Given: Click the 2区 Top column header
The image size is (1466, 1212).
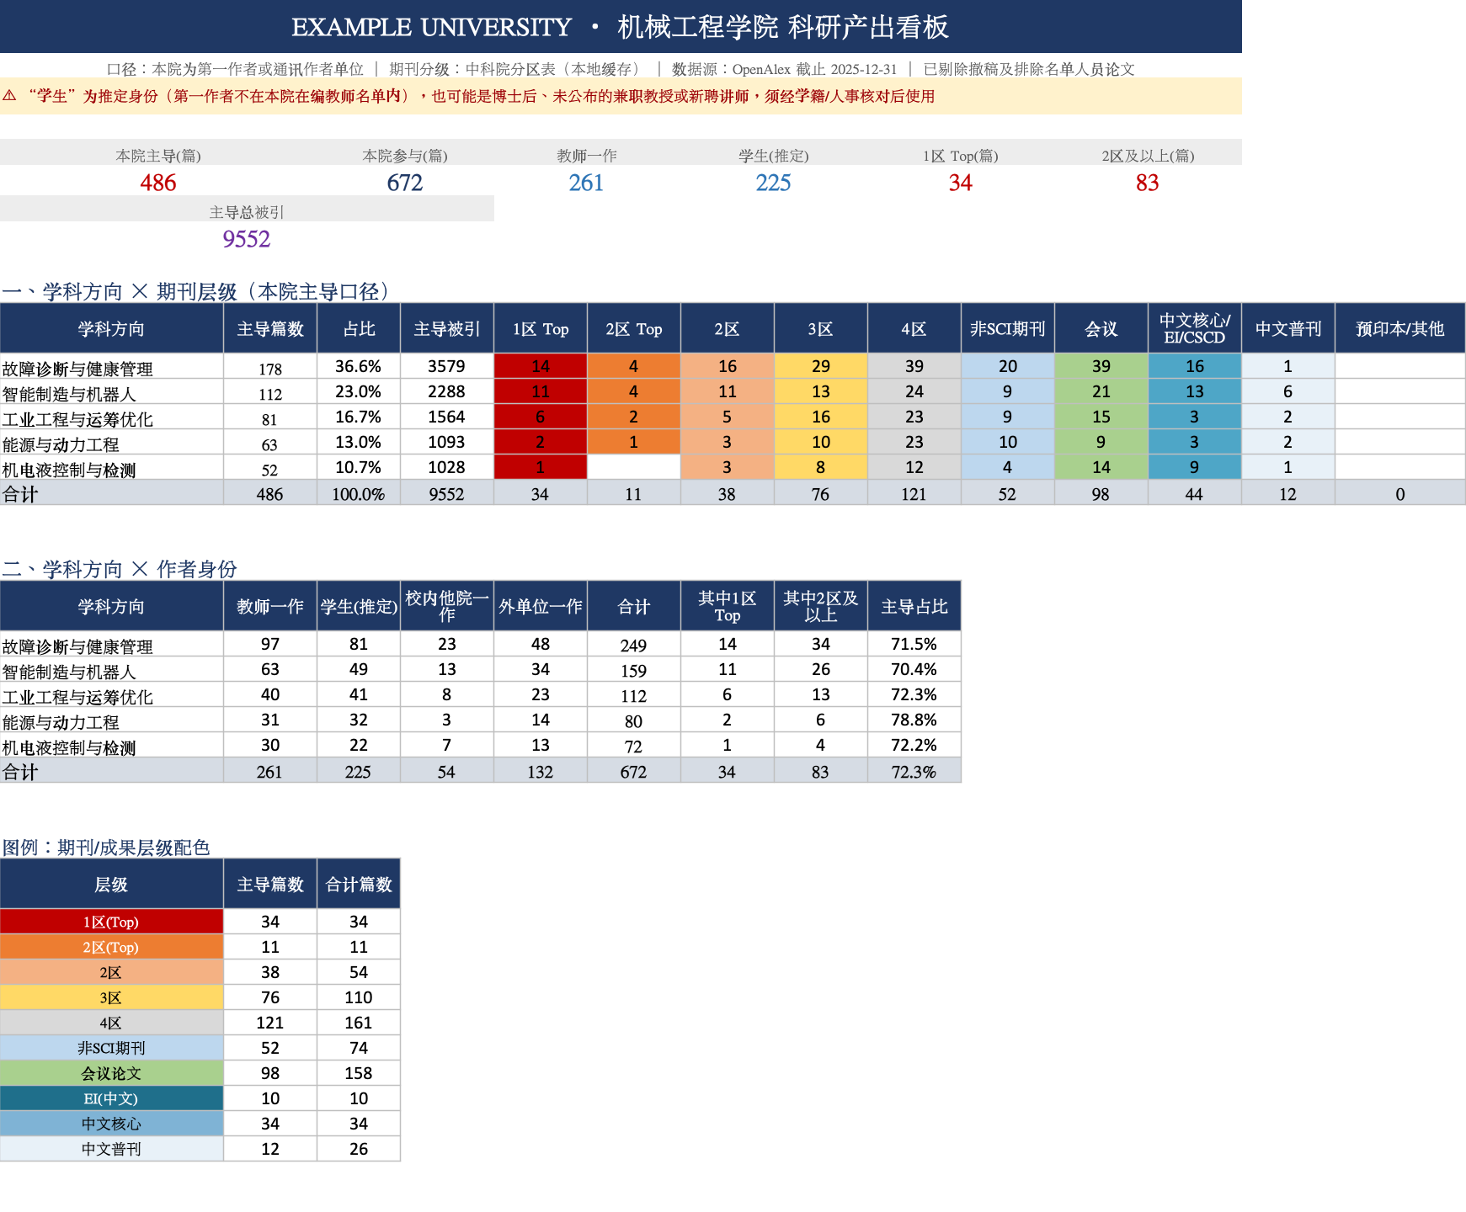Looking at the screenshot, I should 634,328.
